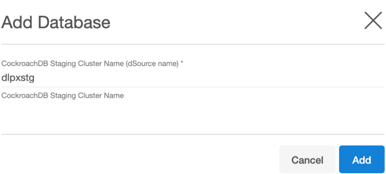Cancel adding the database
This screenshot has height=174, width=386.
tap(307, 160)
